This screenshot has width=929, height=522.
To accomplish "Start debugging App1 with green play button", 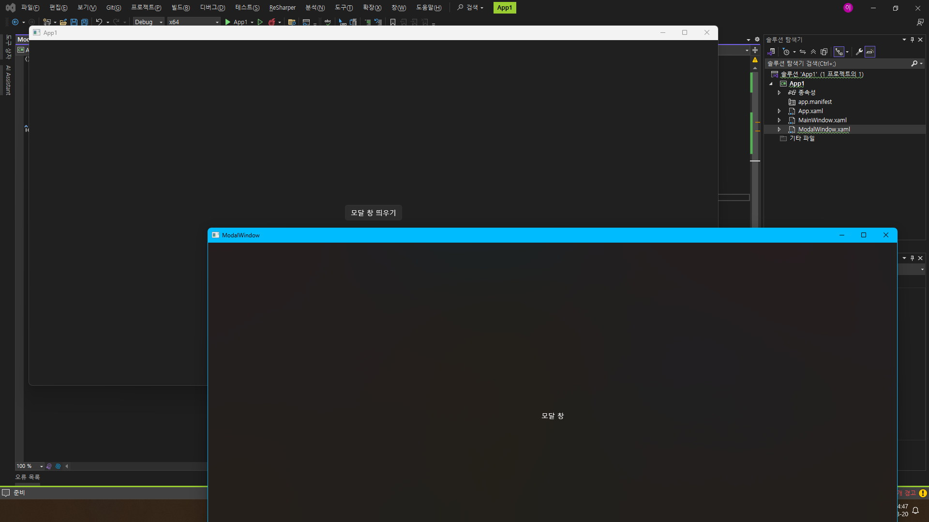I will tap(228, 22).
